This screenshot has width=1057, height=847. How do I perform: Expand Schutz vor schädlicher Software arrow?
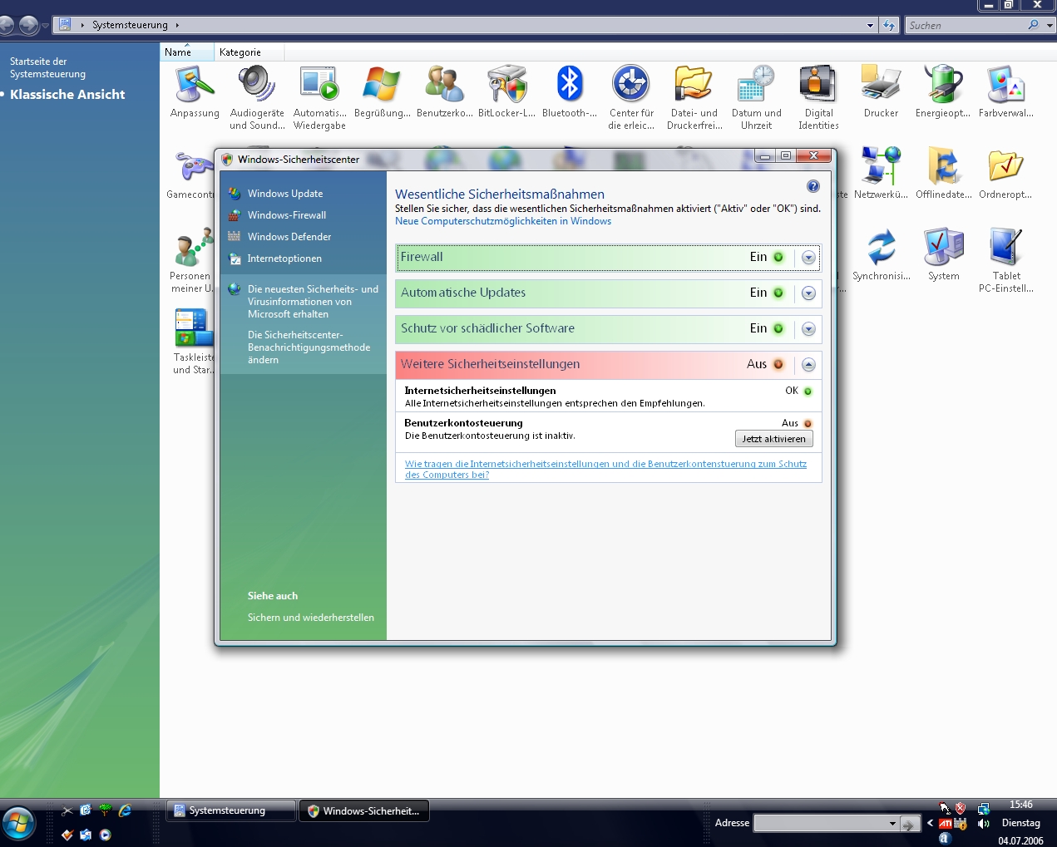click(x=808, y=329)
